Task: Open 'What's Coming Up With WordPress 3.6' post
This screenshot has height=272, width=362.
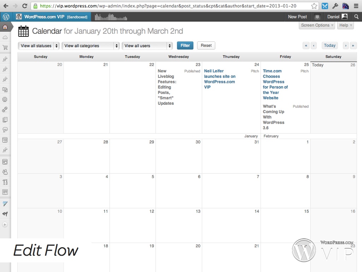Action: point(274,117)
